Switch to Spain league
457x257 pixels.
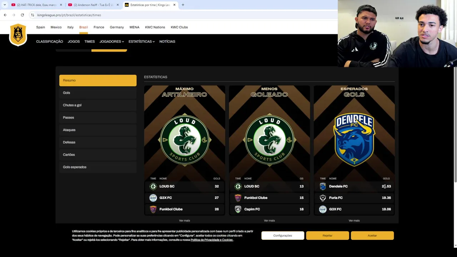coord(40,27)
